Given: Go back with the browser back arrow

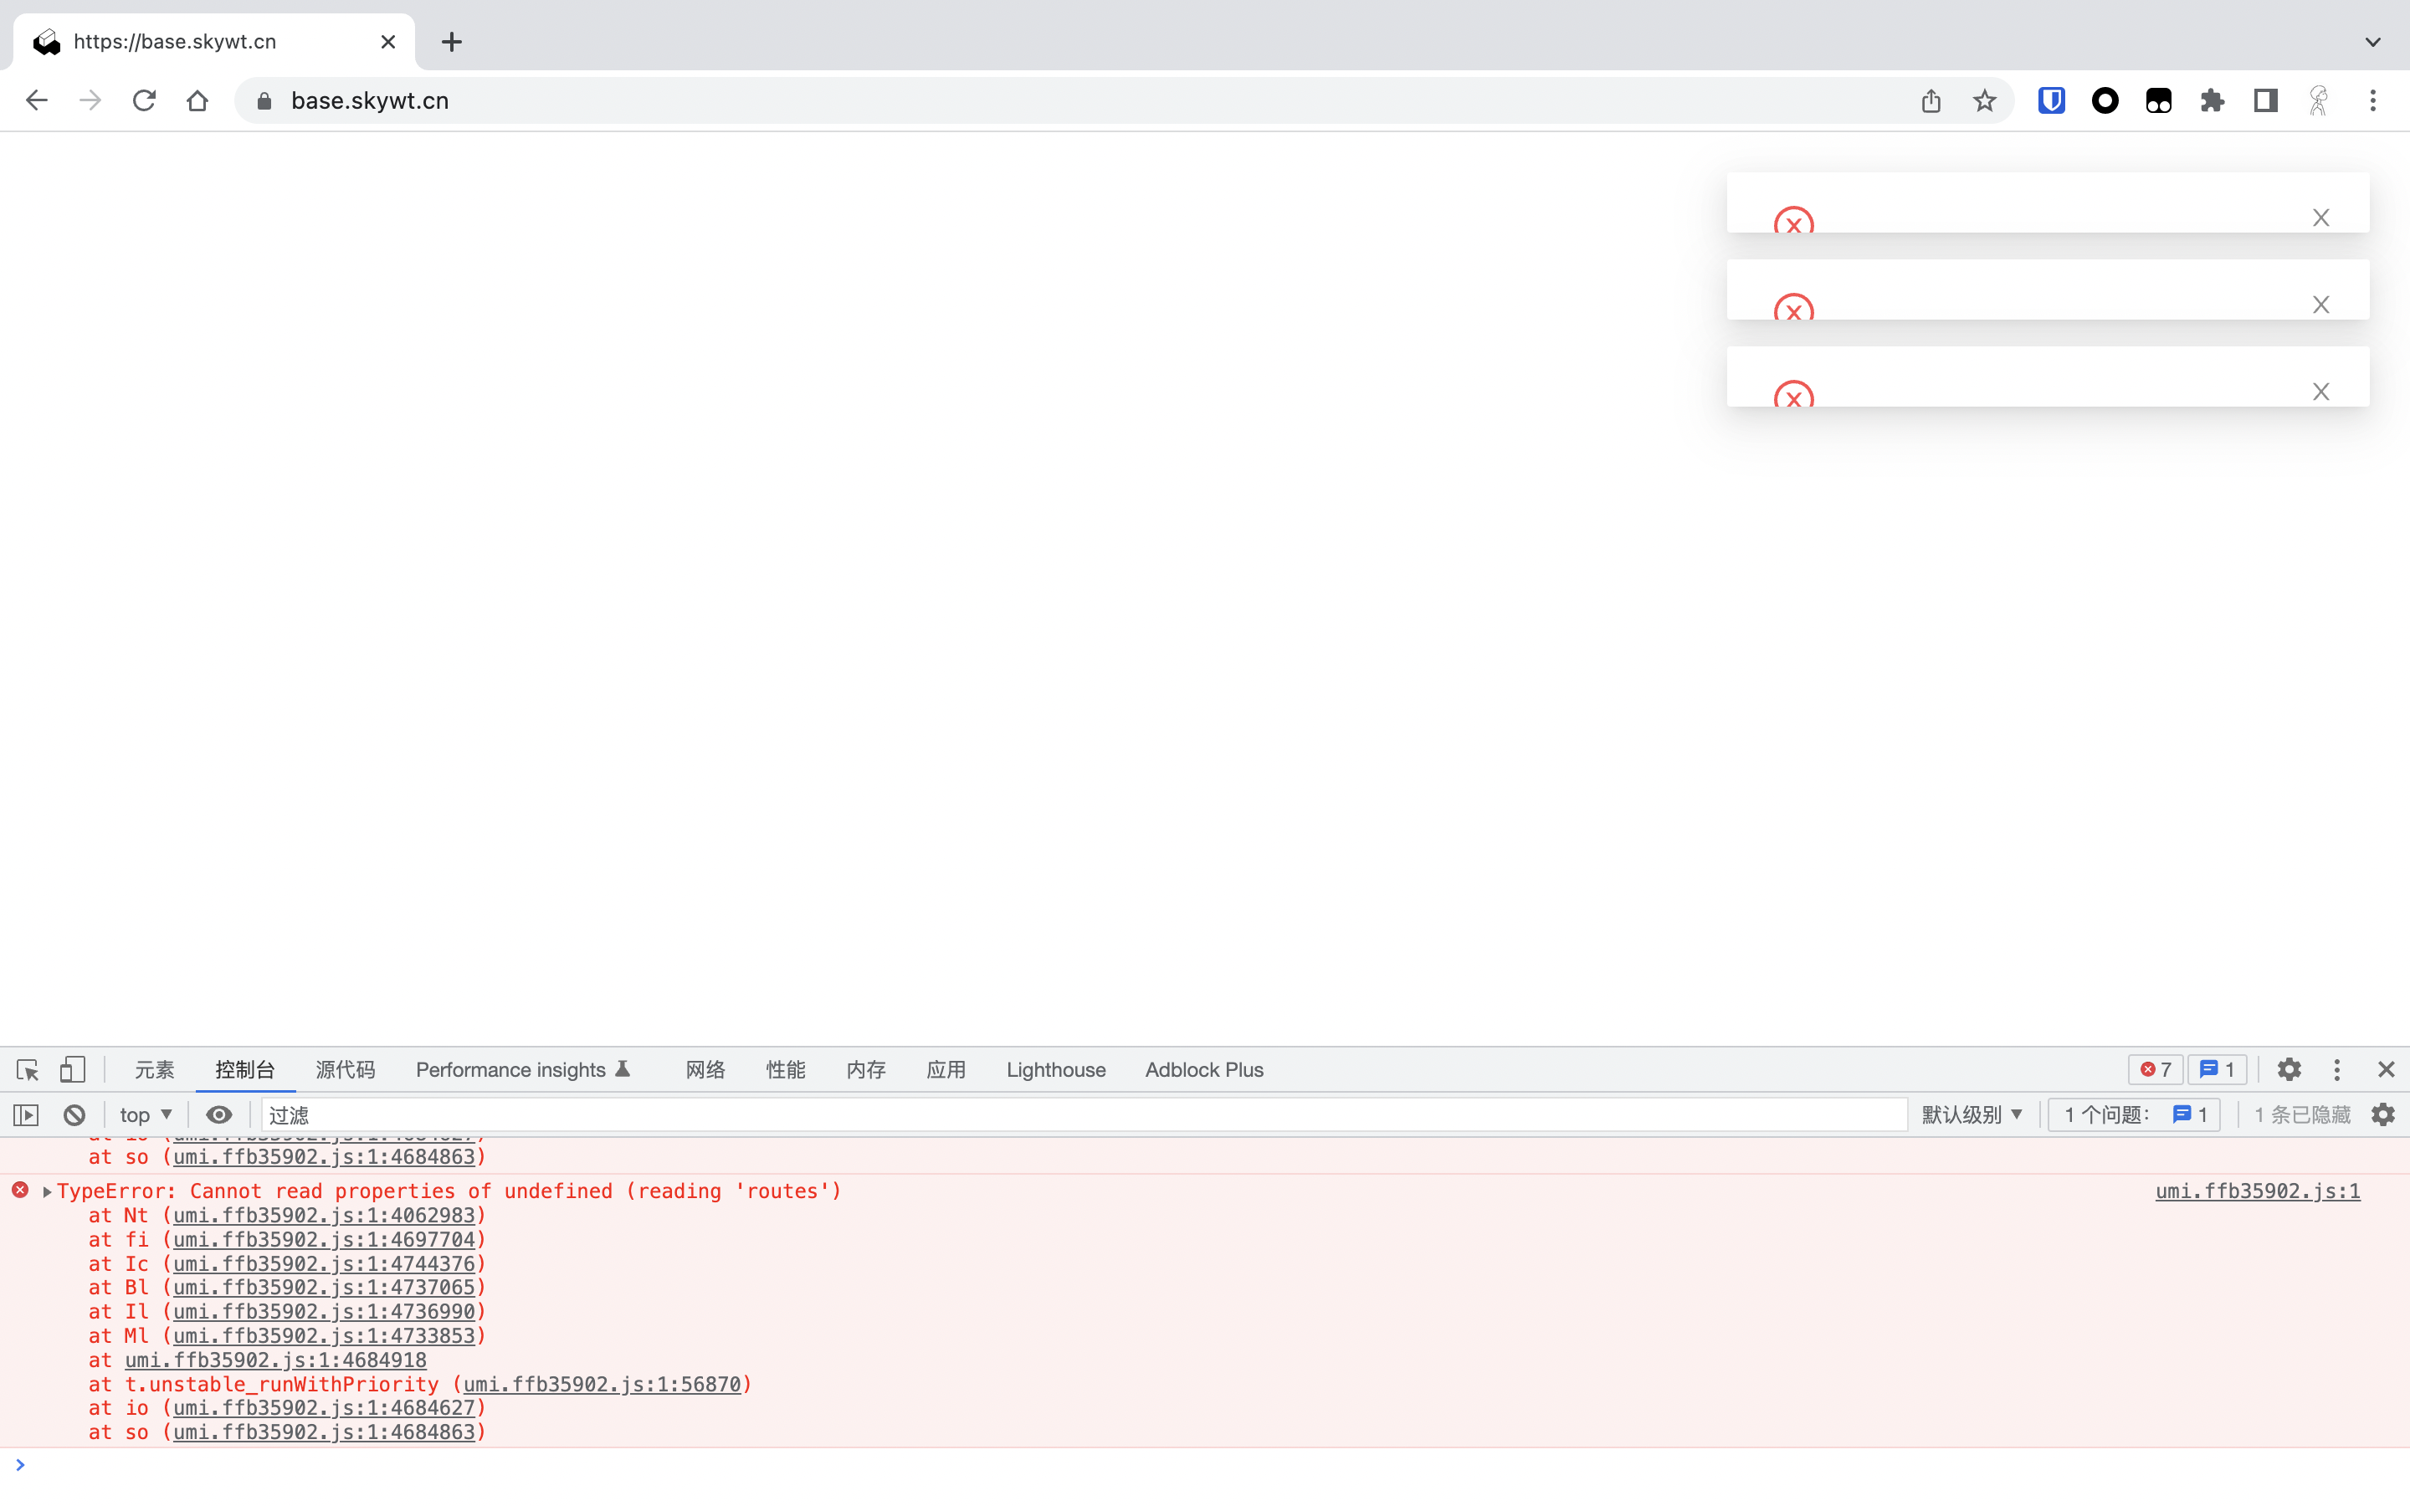Looking at the screenshot, I should click(37, 100).
